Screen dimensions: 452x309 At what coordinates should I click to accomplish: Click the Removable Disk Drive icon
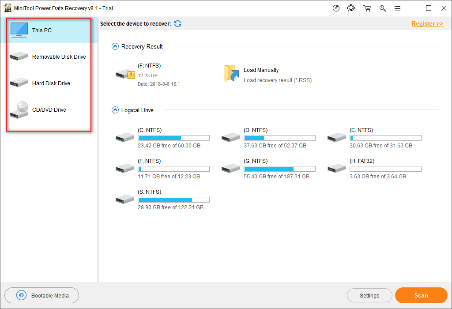[x=19, y=56]
